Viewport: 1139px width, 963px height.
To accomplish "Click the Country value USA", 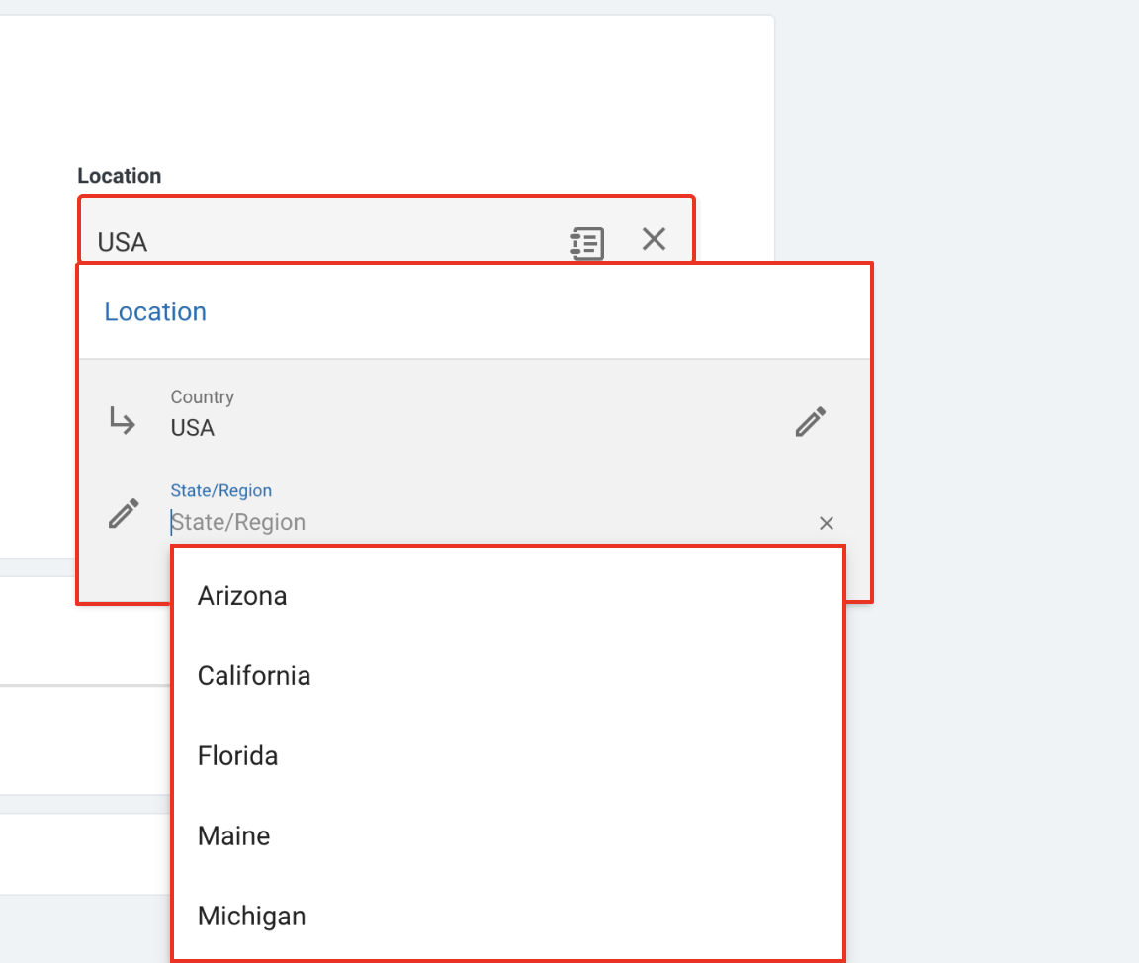I will [193, 428].
